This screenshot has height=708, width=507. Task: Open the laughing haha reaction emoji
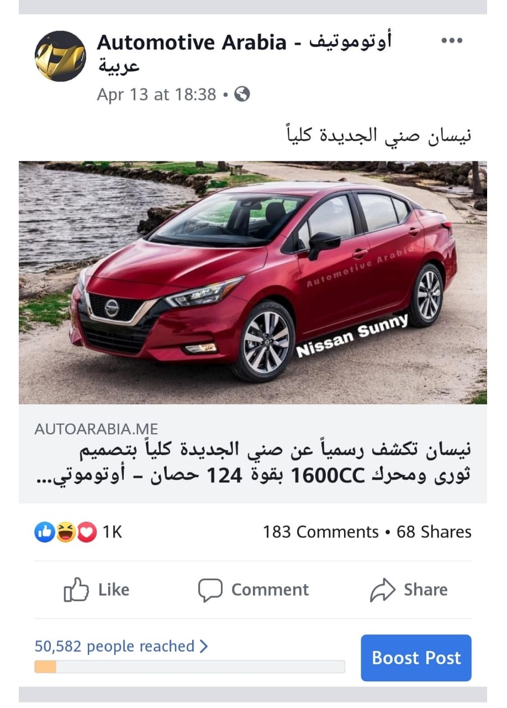coord(66,532)
